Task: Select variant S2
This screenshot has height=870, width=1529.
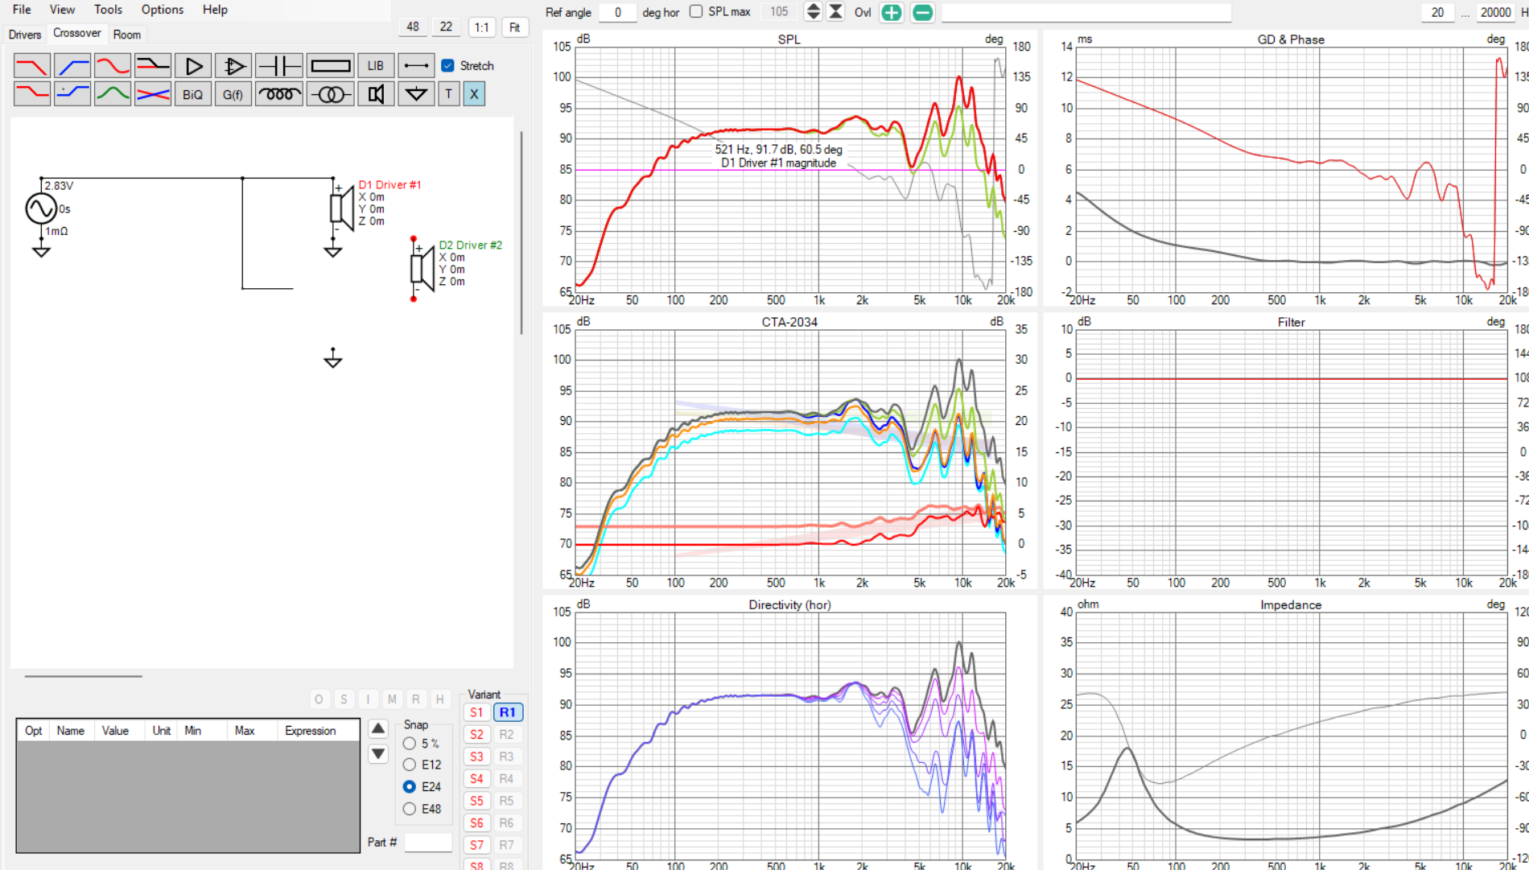Action: [476, 734]
